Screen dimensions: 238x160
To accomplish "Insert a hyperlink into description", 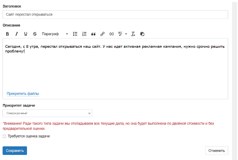I will [102, 34].
